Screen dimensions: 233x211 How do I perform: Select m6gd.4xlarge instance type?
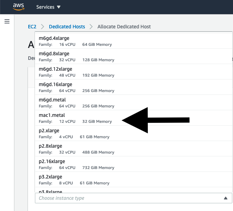point(133,41)
